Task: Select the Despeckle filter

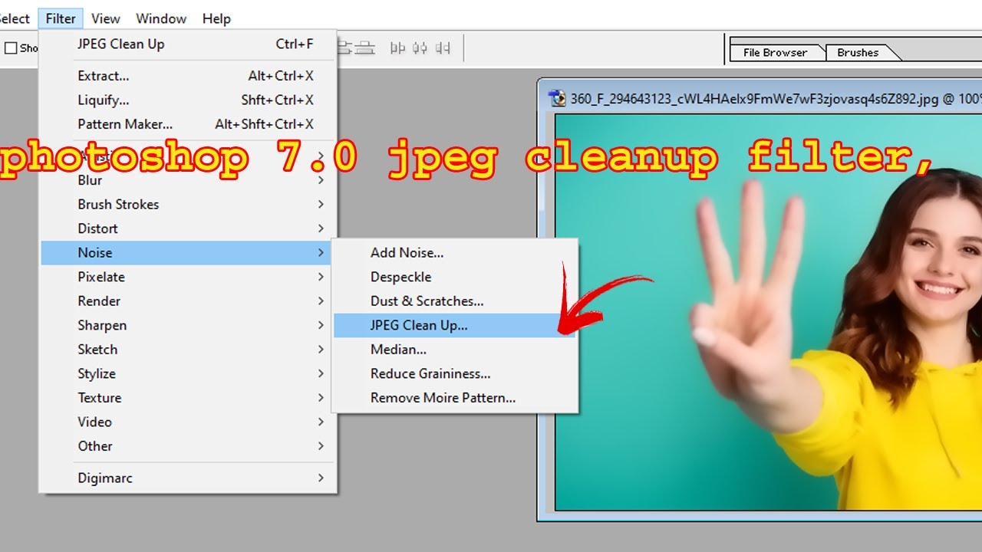Action: point(454,277)
